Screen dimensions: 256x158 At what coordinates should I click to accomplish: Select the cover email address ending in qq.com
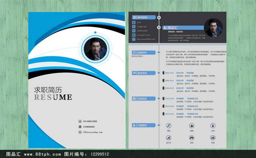click(x=92, y=132)
